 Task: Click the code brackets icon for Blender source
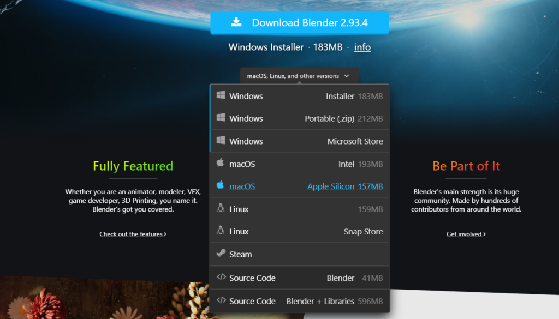[221, 277]
